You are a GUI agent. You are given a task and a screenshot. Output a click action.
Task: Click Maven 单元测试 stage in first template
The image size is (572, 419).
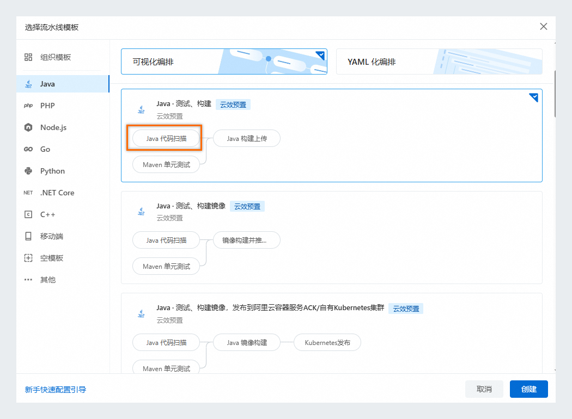166,165
